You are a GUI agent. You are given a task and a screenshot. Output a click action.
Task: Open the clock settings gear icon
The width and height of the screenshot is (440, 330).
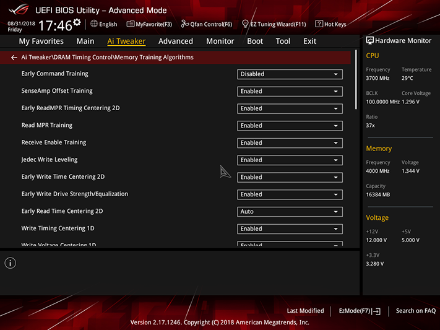point(77,22)
